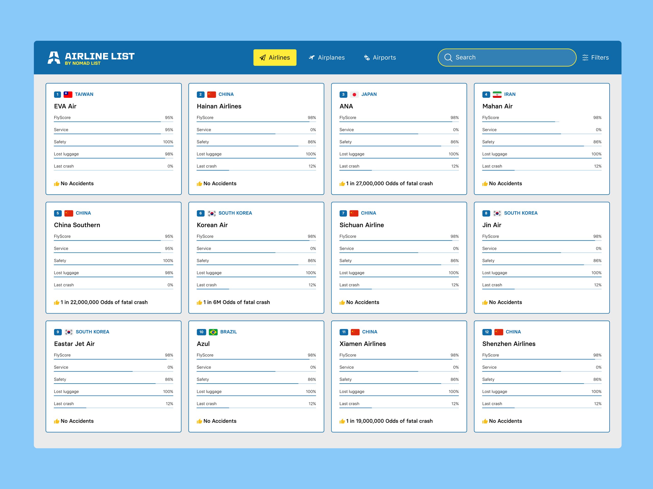Switch to the Airplanes tab

[x=326, y=58]
